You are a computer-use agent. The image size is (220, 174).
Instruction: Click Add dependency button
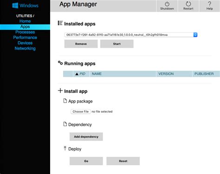[86, 136]
